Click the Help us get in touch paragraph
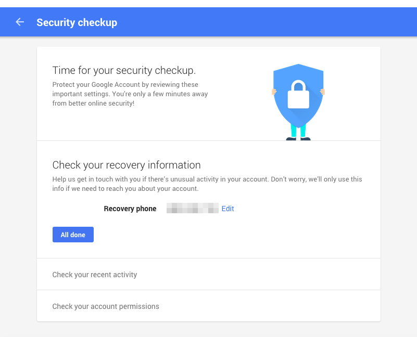 207,184
